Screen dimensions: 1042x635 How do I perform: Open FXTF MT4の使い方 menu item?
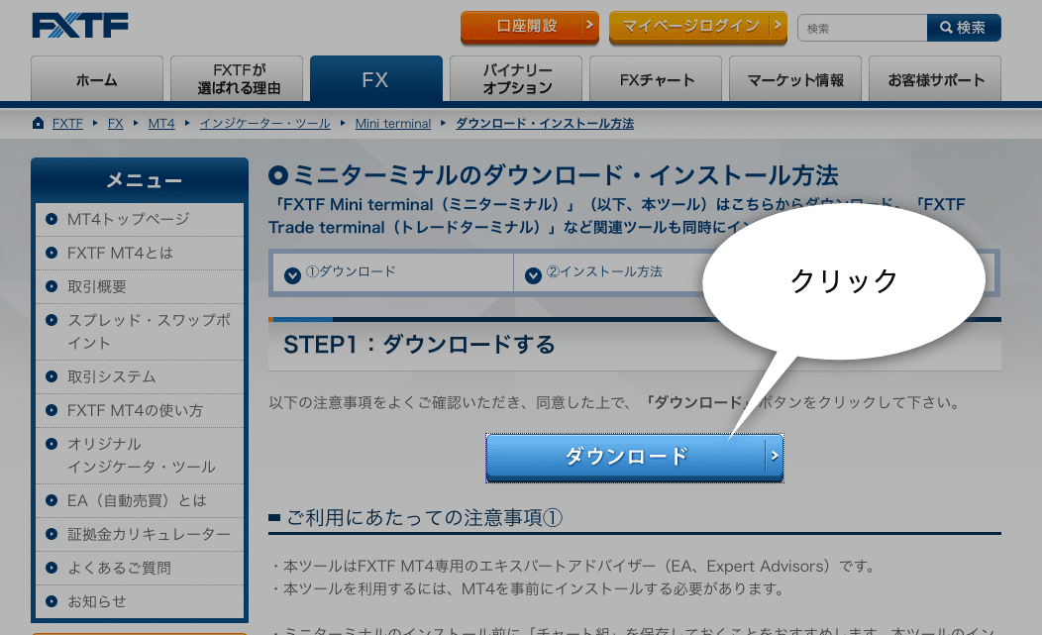[140, 410]
